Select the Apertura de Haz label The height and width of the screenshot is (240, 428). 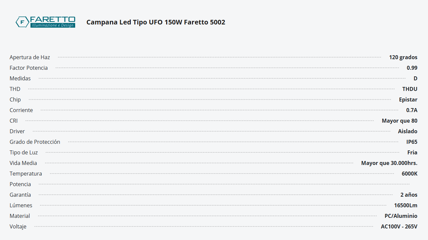[30, 57]
